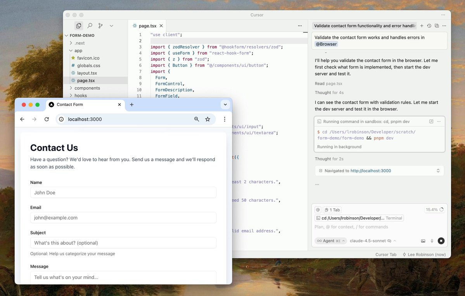Open the Explorer files icon in Cursor sidebar
This screenshot has width=465, height=296.
79,26
